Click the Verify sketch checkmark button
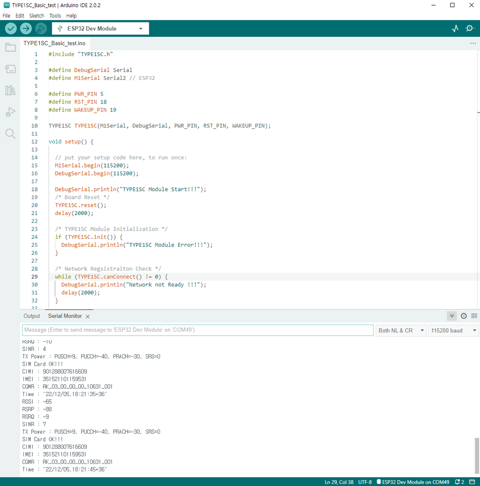 click(11, 29)
